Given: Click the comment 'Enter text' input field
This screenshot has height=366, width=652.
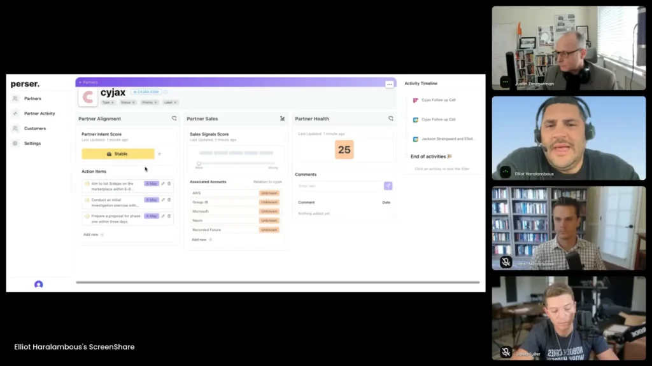Looking at the screenshot, I should click(x=339, y=186).
